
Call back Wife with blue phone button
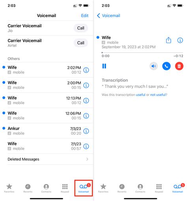(166, 66)
